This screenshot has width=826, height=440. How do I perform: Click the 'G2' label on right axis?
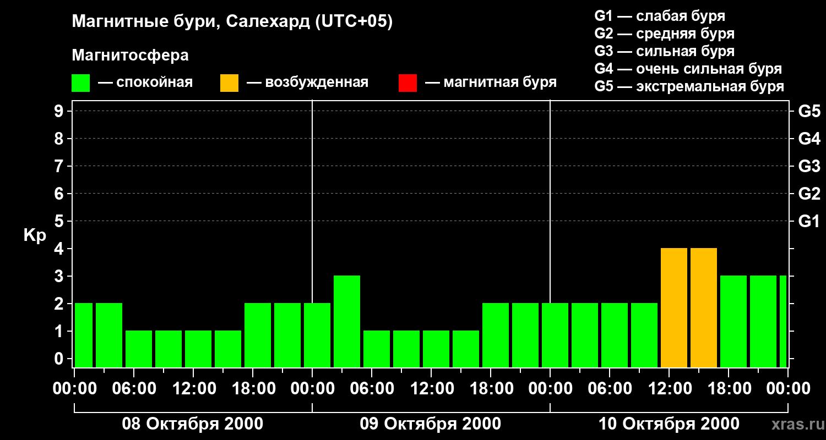[x=809, y=194]
